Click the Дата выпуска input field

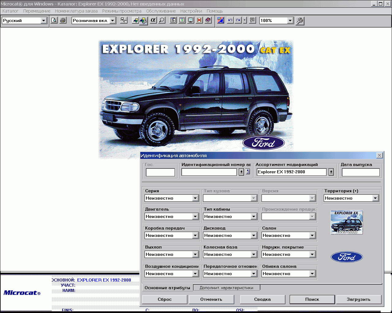[361, 172]
